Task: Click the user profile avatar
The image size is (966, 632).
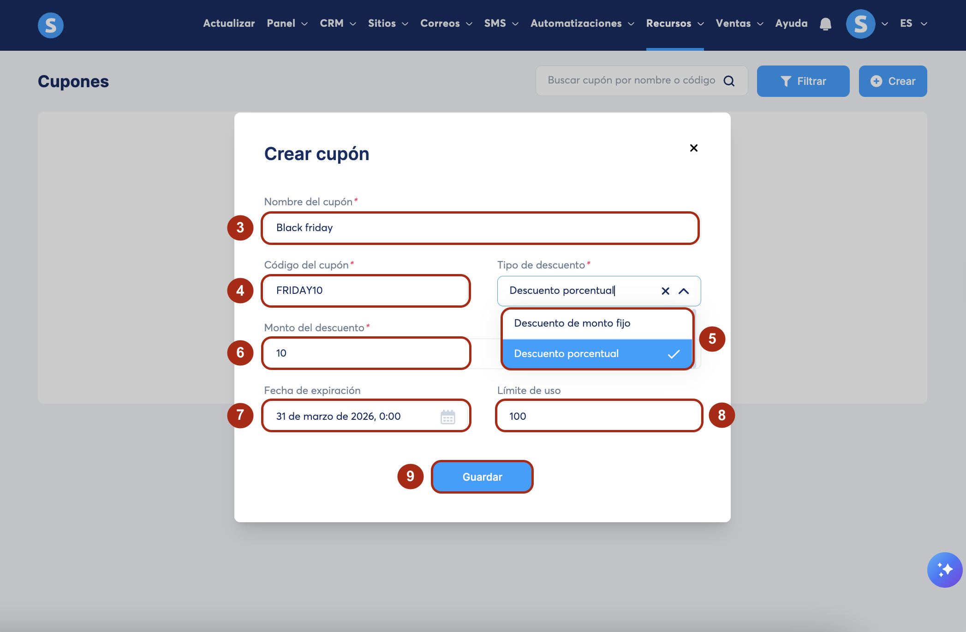Action: pos(860,24)
